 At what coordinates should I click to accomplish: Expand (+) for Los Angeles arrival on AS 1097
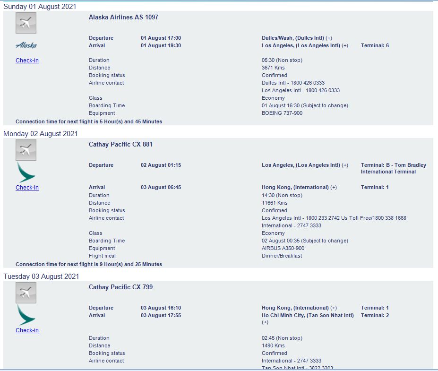click(345, 45)
